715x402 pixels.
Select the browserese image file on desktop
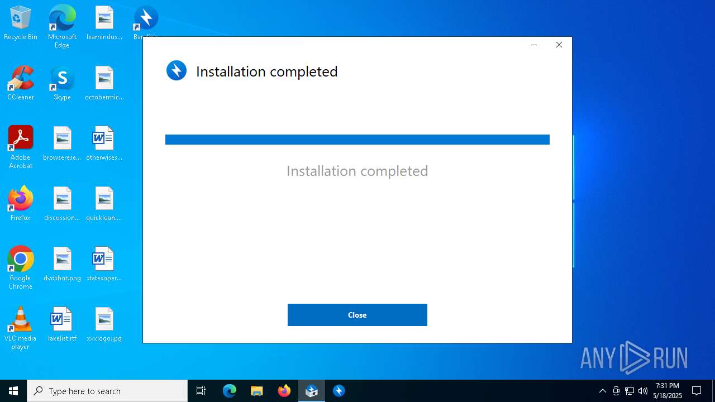pos(62,144)
